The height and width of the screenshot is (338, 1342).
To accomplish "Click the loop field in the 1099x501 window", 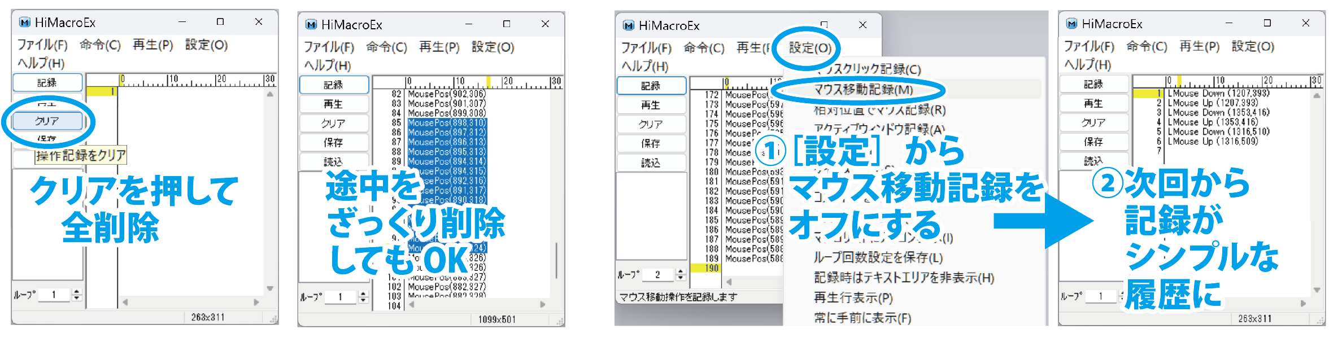I will pyautogui.click(x=341, y=297).
